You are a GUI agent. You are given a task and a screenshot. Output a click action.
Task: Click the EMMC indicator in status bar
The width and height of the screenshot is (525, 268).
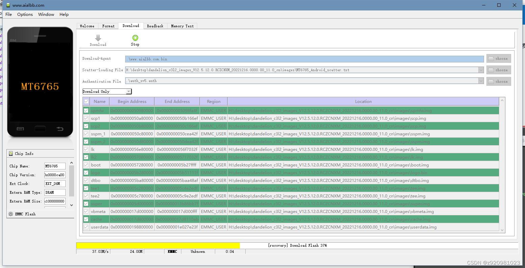[172, 251]
